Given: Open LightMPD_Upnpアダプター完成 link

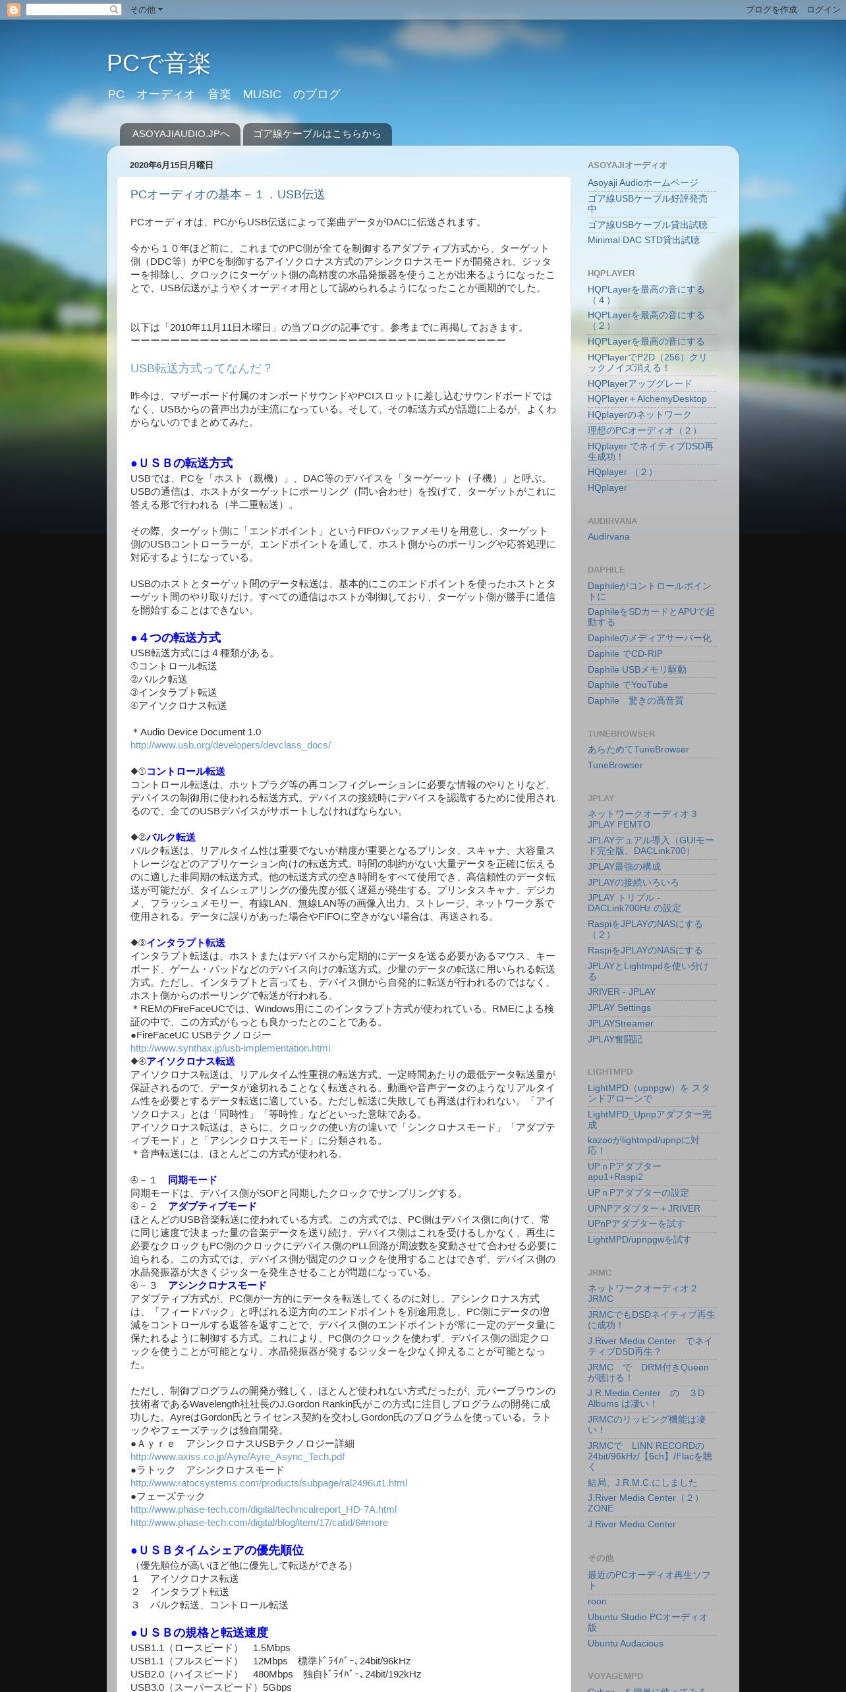Looking at the screenshot, I should [650, 1119].
